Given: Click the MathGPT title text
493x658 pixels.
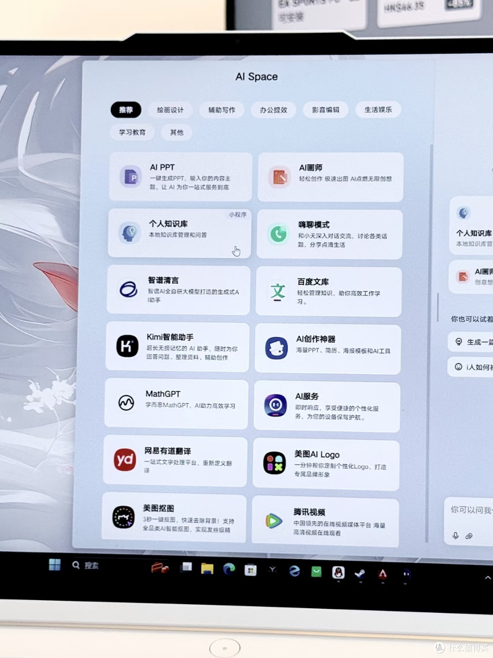Looking at the screenshot, I should (163, 393).
